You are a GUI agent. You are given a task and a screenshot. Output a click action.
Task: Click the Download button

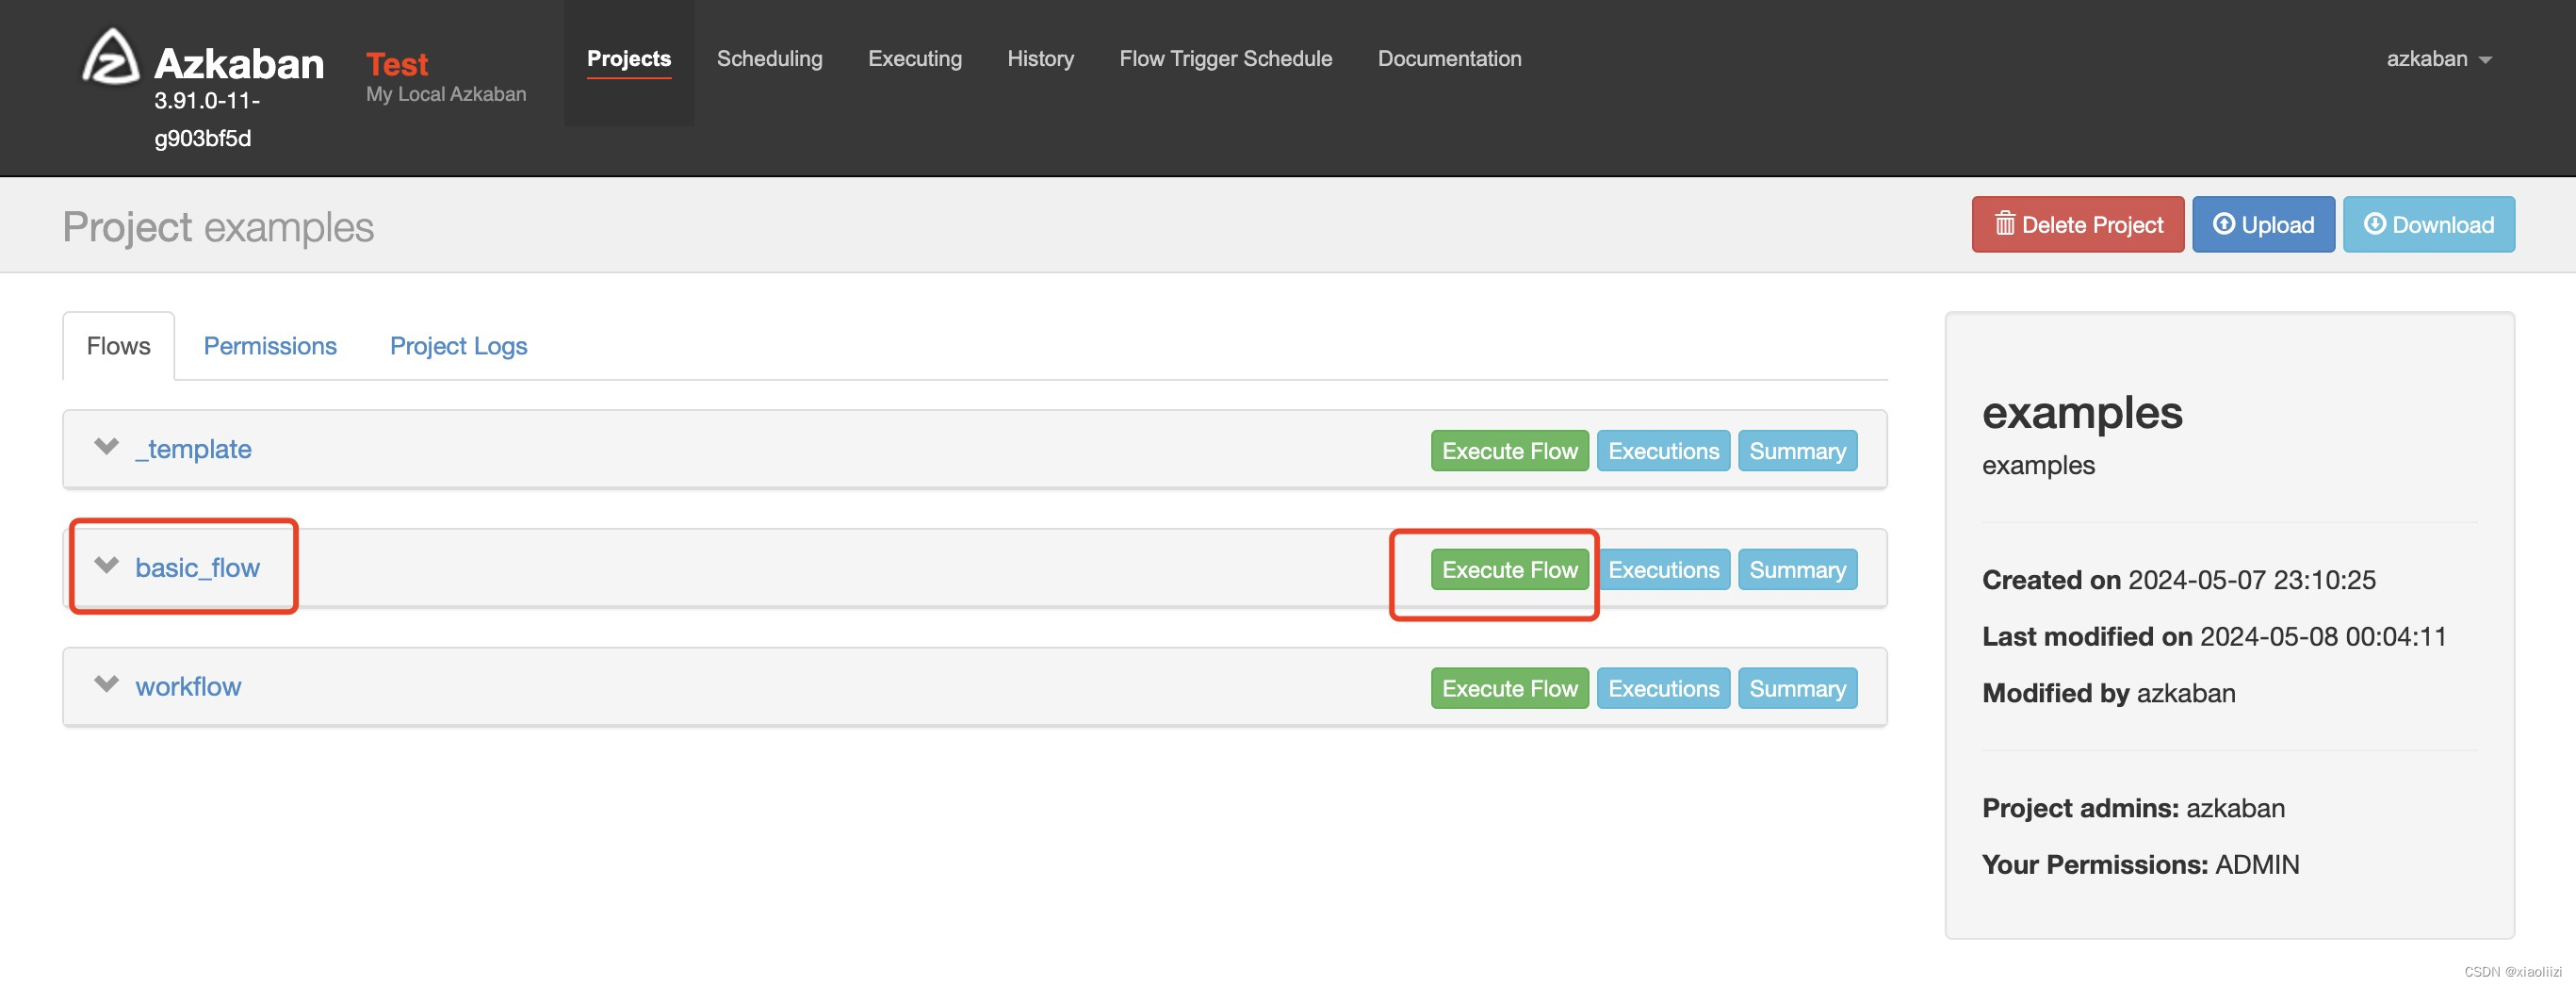2428,224
